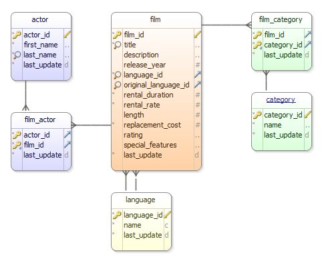Select the relation line between film_category and category

(x=266, y=81)
